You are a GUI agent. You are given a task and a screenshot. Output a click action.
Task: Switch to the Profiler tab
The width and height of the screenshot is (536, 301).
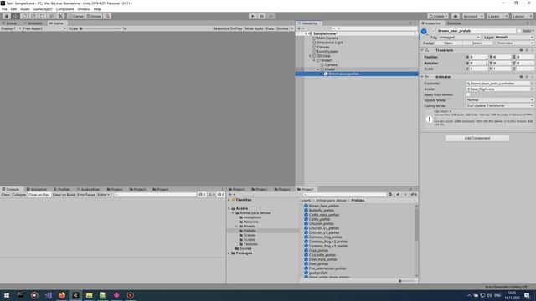pyautogui.click(x=62, y=189)
